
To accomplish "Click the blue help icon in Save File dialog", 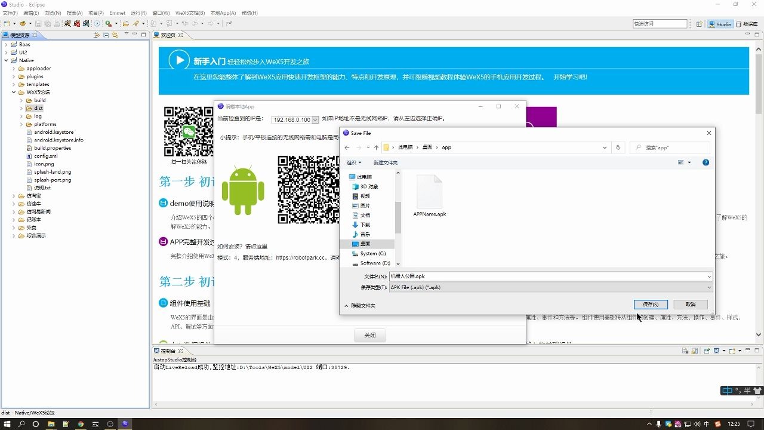I will (706, 162).
